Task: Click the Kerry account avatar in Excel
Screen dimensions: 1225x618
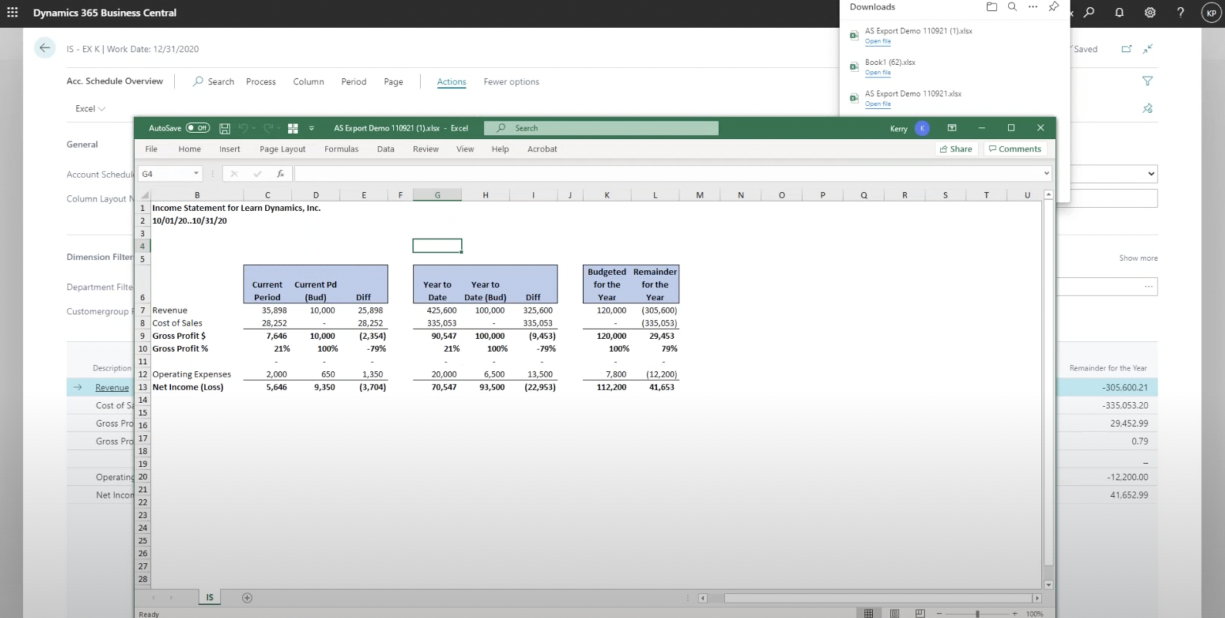Action: point(922,128)
